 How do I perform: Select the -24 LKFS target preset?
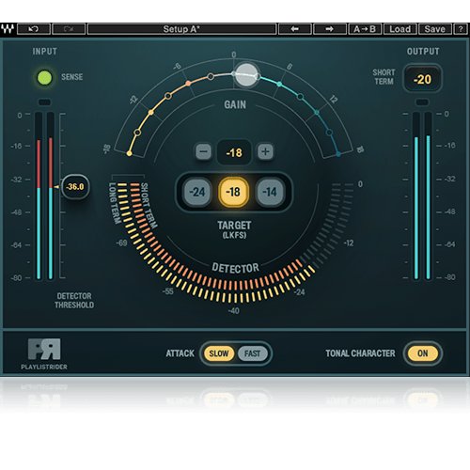coord(197,192)
